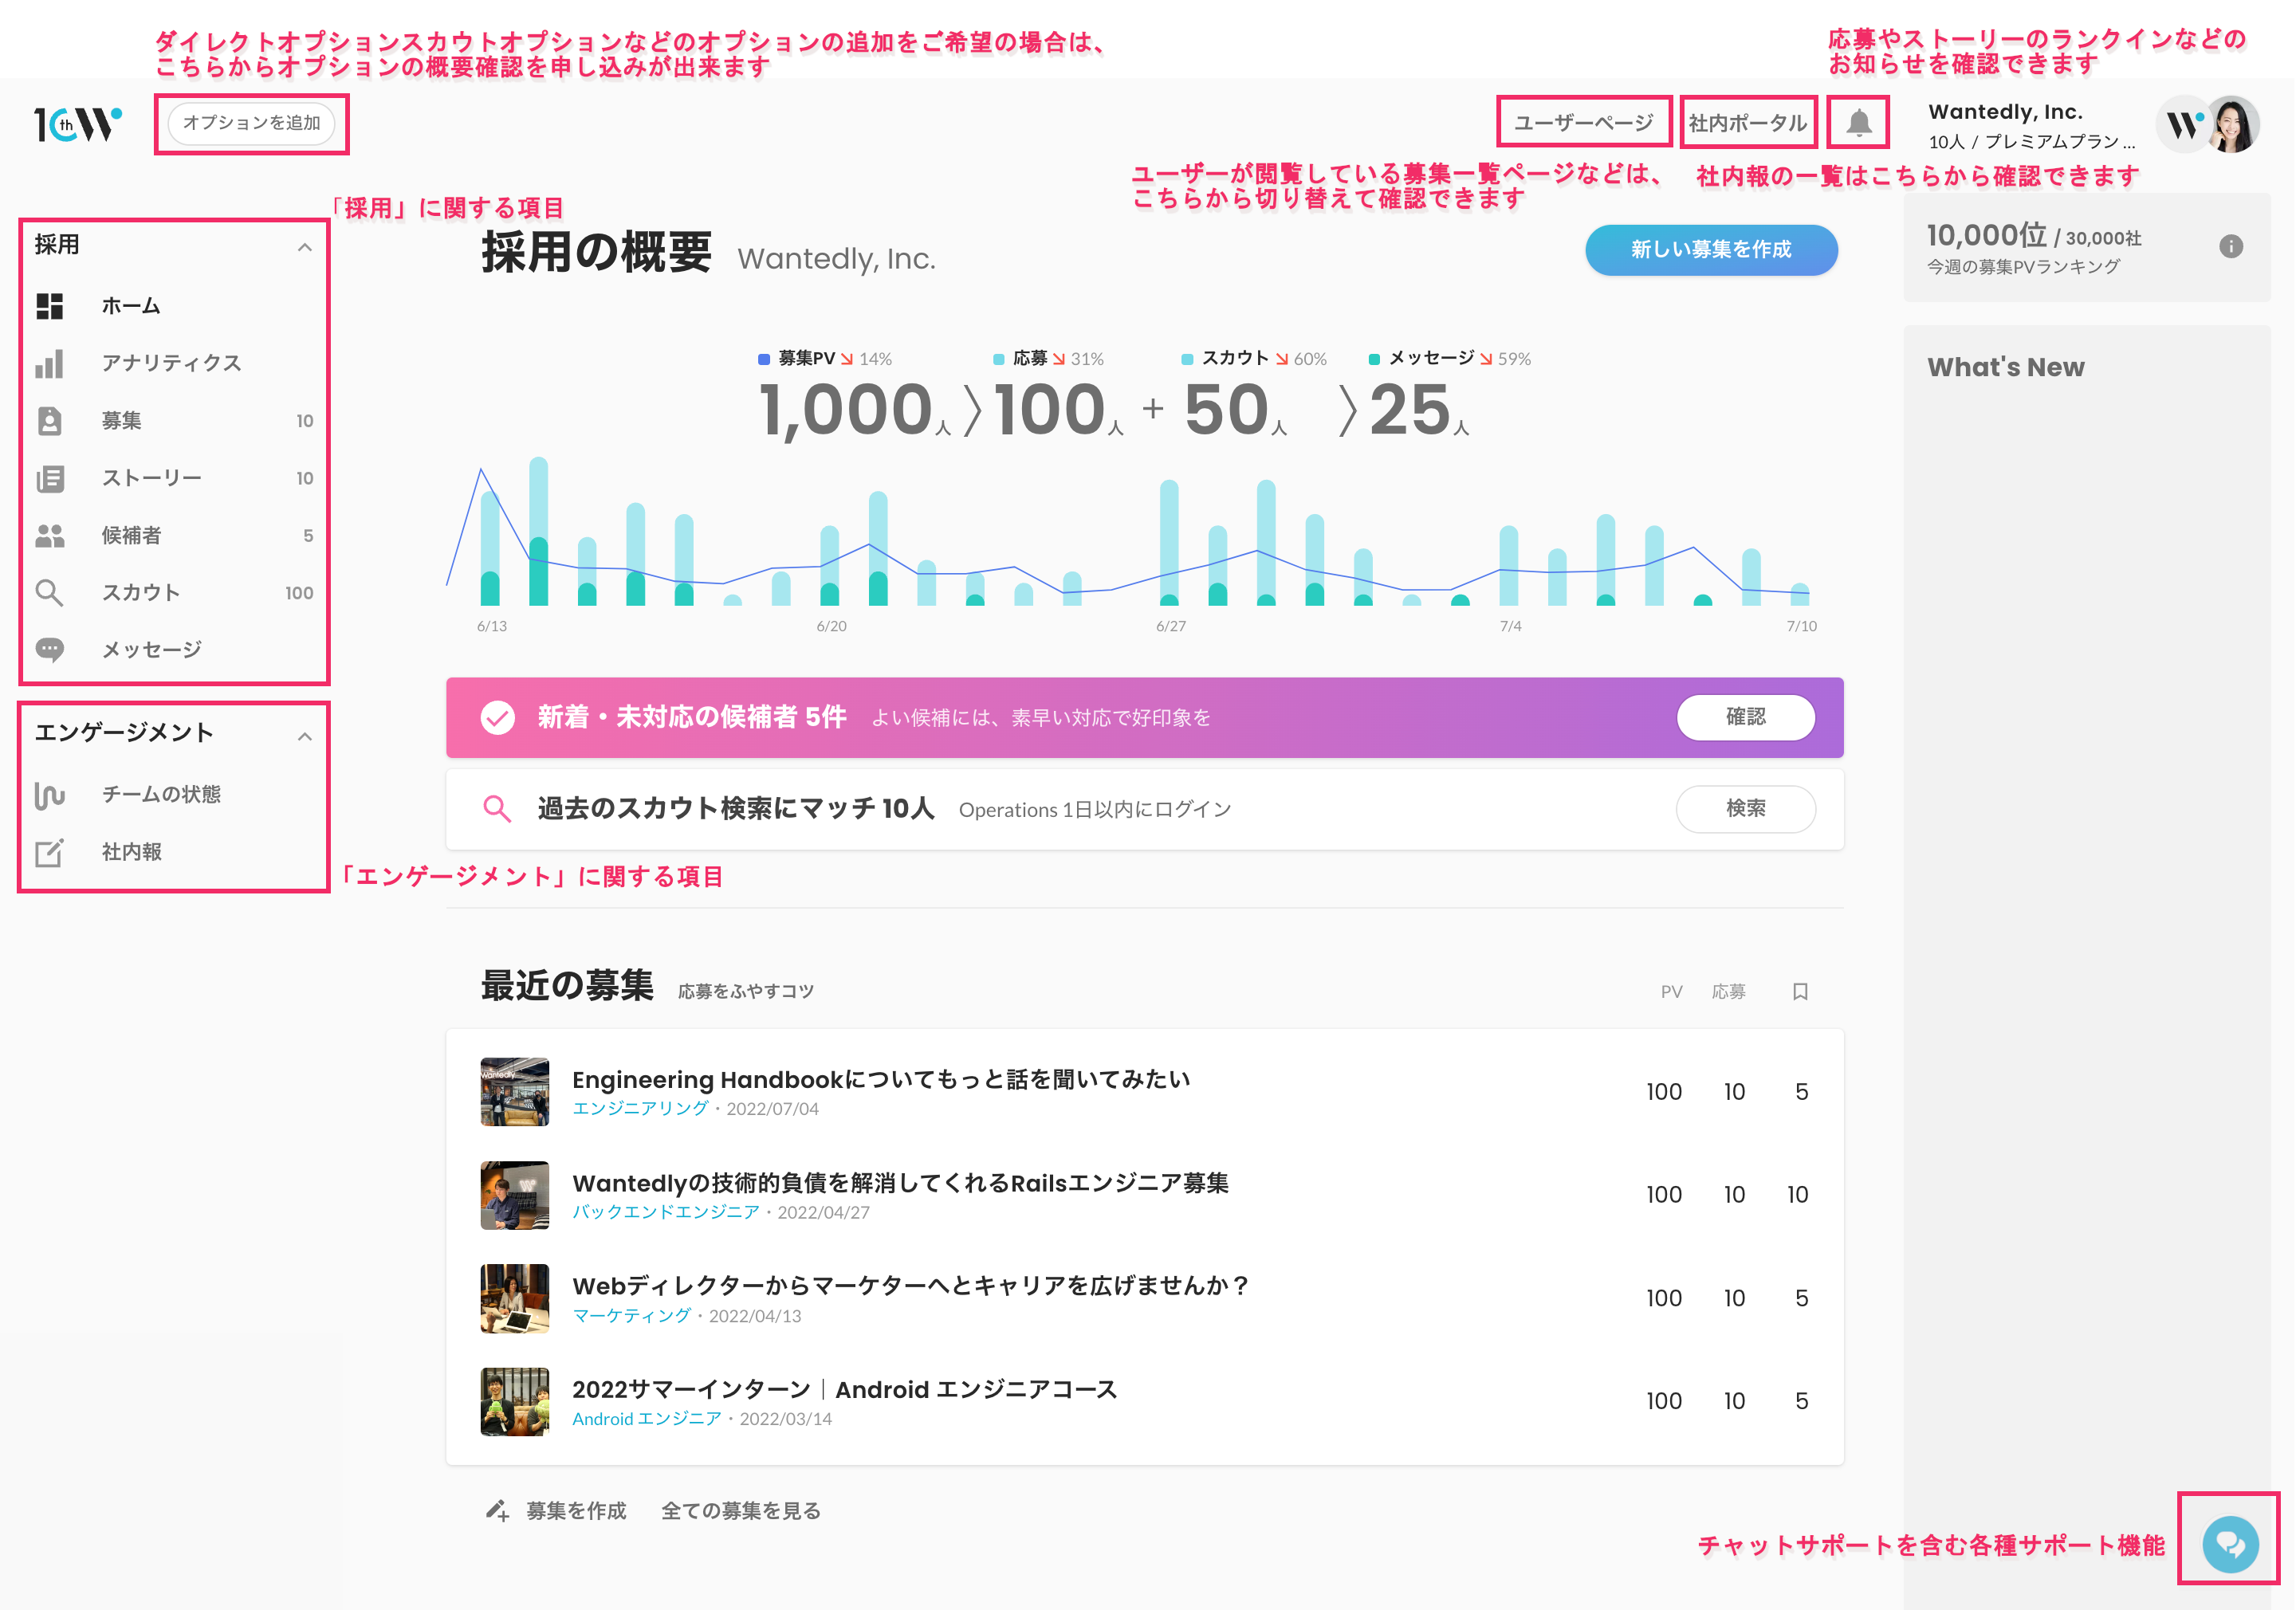Image resolution: width=2296 pixels, height=1610 pixels.
Task: Open the 社内ポータル link
Action: 1747,123
